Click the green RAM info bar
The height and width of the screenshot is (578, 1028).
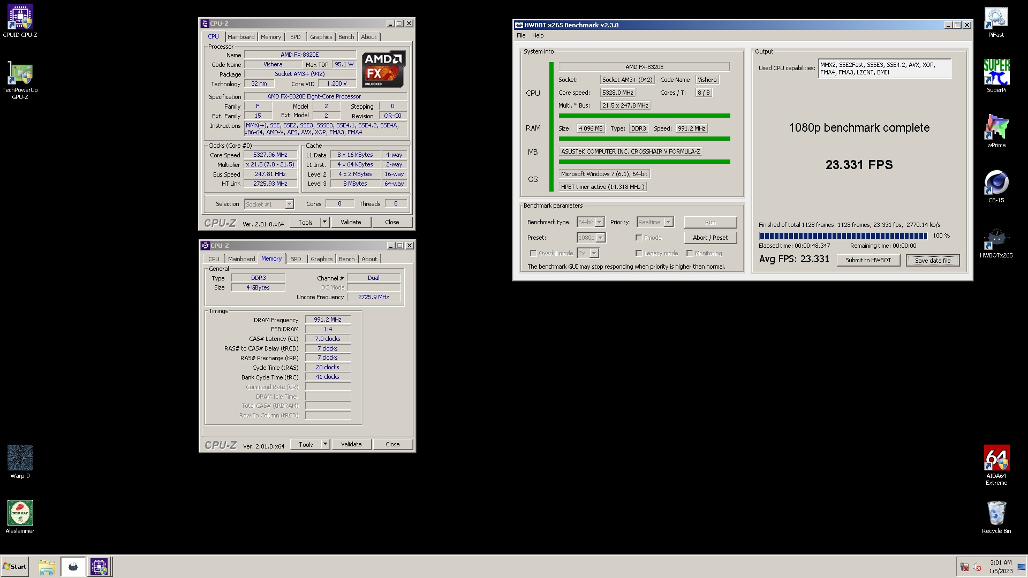(644, 139)
